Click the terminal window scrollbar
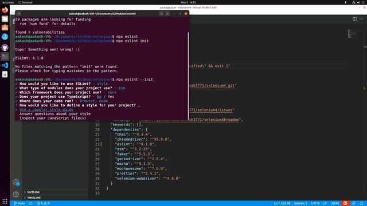This screenshot has width=367, height=206. pyautogui.click(x=188, y=76)
